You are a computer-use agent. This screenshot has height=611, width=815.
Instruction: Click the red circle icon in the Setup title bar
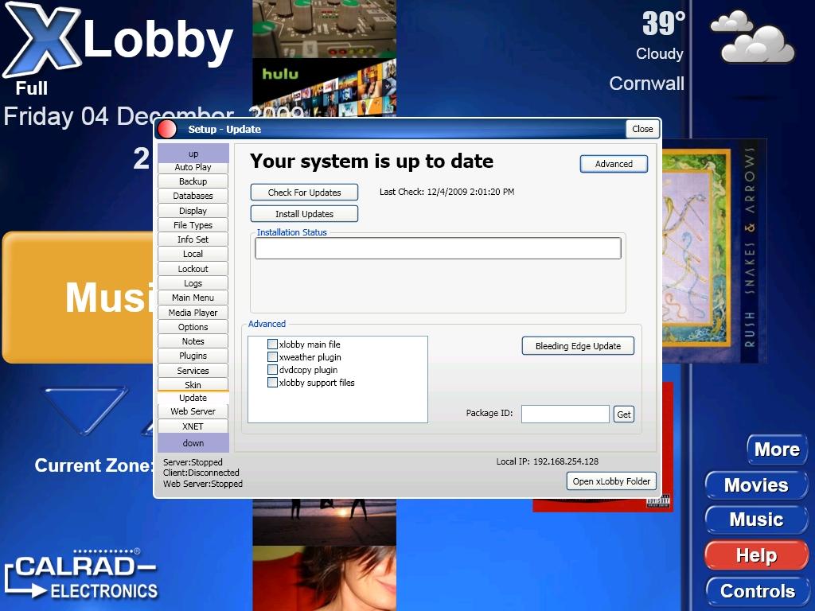(167, 130)
